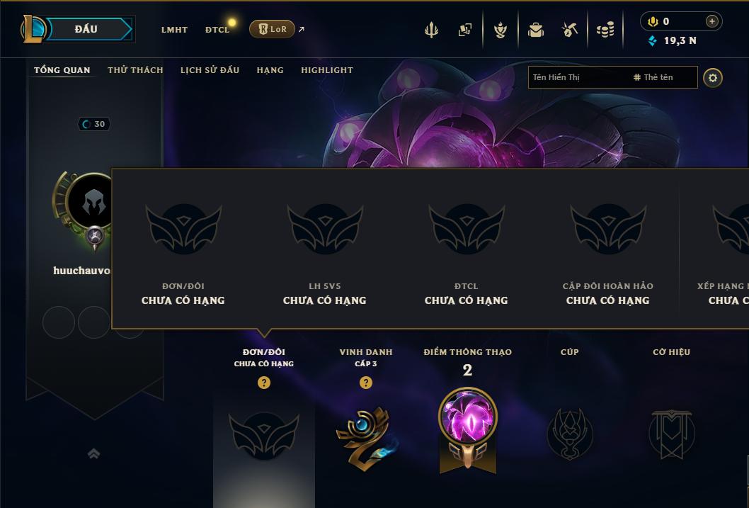This screenshot has height=508, width=749.
Task: Open the Loot chest icon
Action: [536, 30]
